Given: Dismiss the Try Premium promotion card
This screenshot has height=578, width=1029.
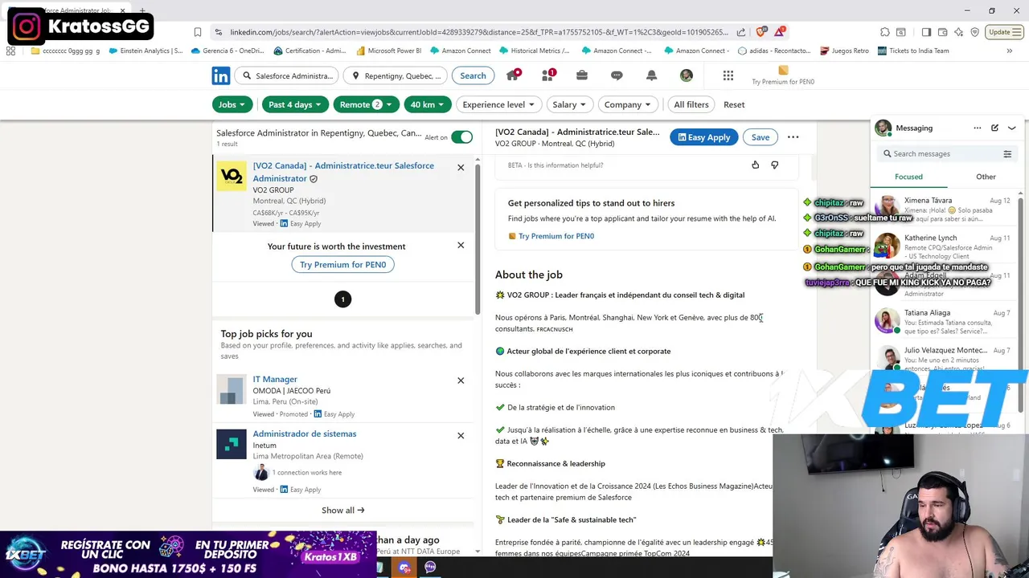Looking at the screenshot, I should (461, 245).
